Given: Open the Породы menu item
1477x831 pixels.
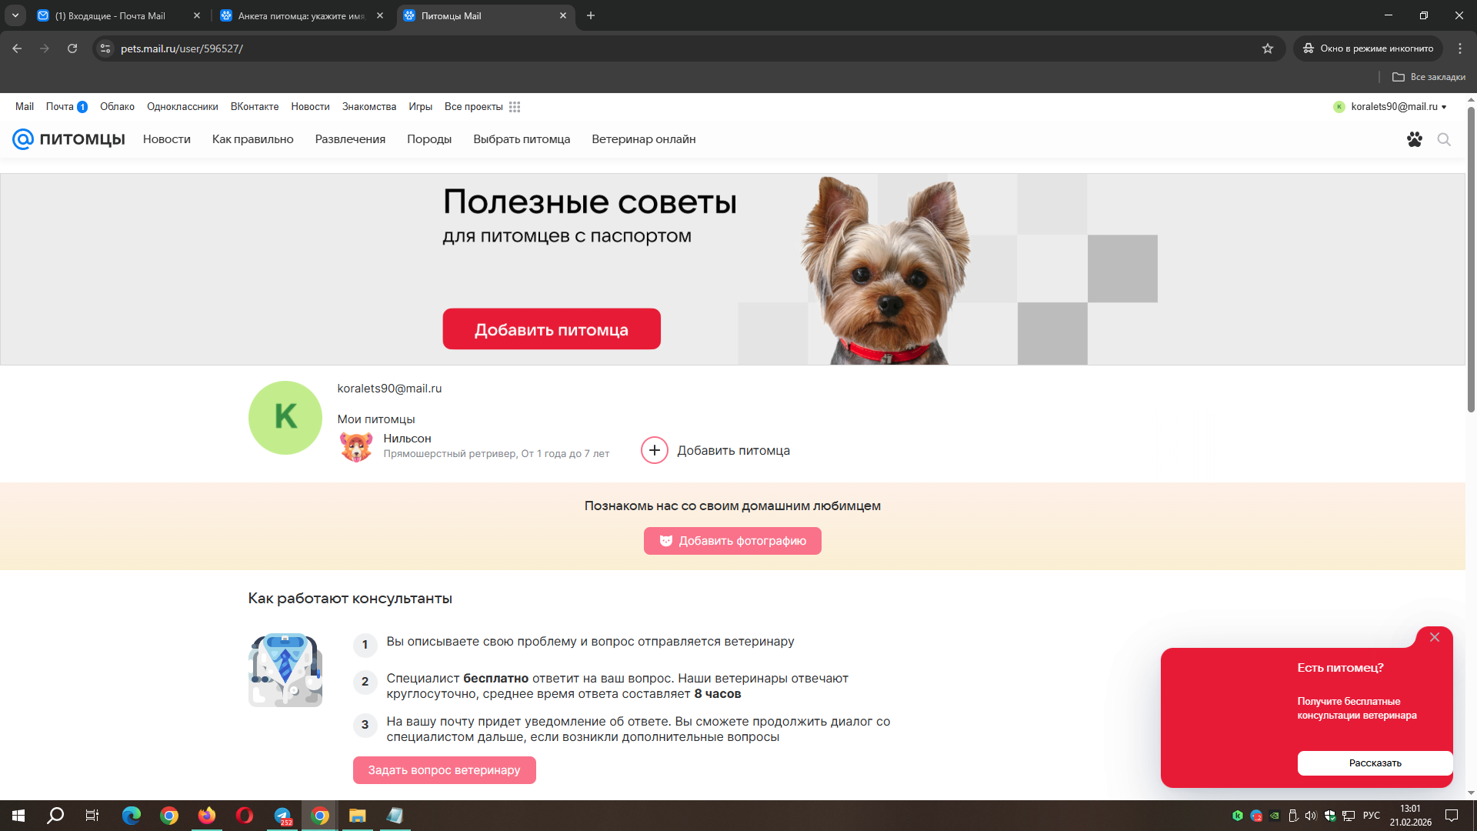Looking at the screenshot, I should pos(428,139).
